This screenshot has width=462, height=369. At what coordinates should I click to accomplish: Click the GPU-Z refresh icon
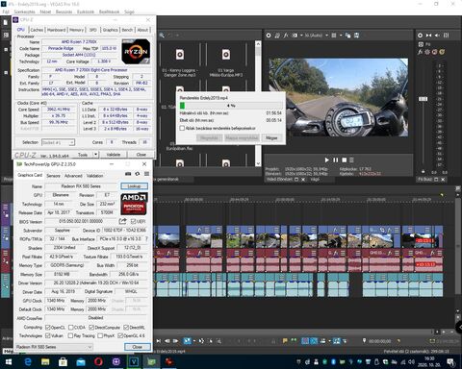(x=138, y=174)
